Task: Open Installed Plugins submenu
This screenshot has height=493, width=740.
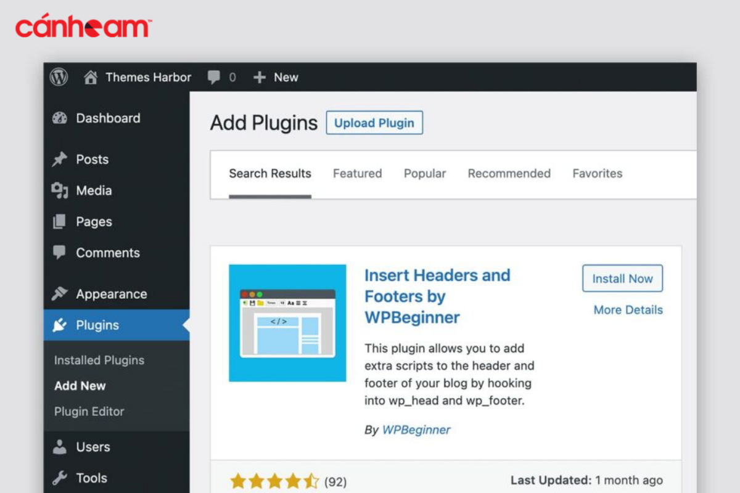Action: point(99,361)
